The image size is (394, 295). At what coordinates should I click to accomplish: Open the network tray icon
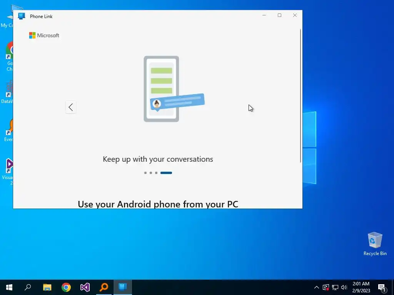(x=335, y=287)
